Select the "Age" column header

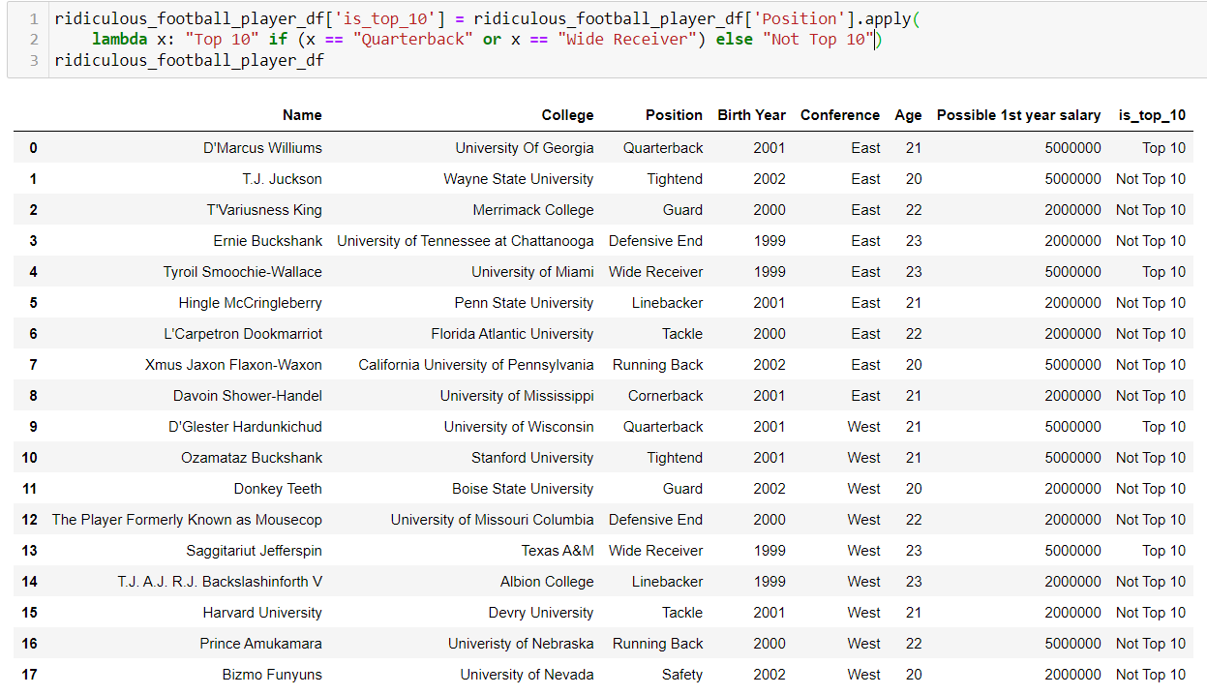pyautogui.click(x=908, y=115)
